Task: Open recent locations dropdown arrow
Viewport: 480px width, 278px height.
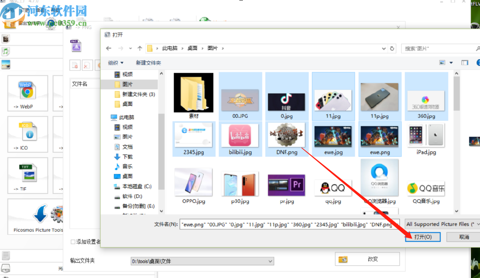Action: (x=131, y=48)
